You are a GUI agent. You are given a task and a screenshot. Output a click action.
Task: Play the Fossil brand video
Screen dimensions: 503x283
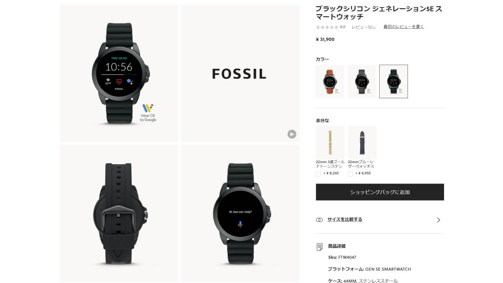tap(292, 134)
